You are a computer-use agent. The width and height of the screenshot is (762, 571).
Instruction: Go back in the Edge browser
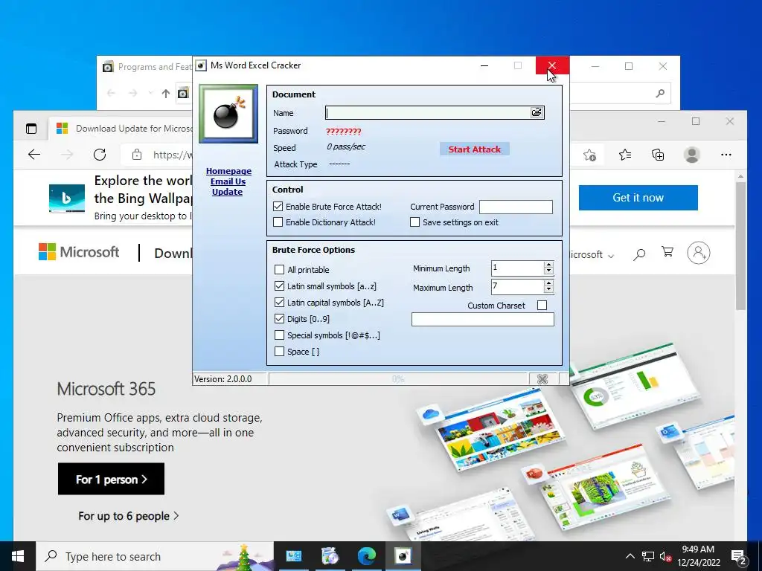(x=34, y=155)
